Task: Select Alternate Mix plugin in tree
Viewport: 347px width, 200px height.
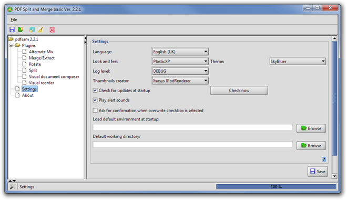Action: click(x=41, y=52)
